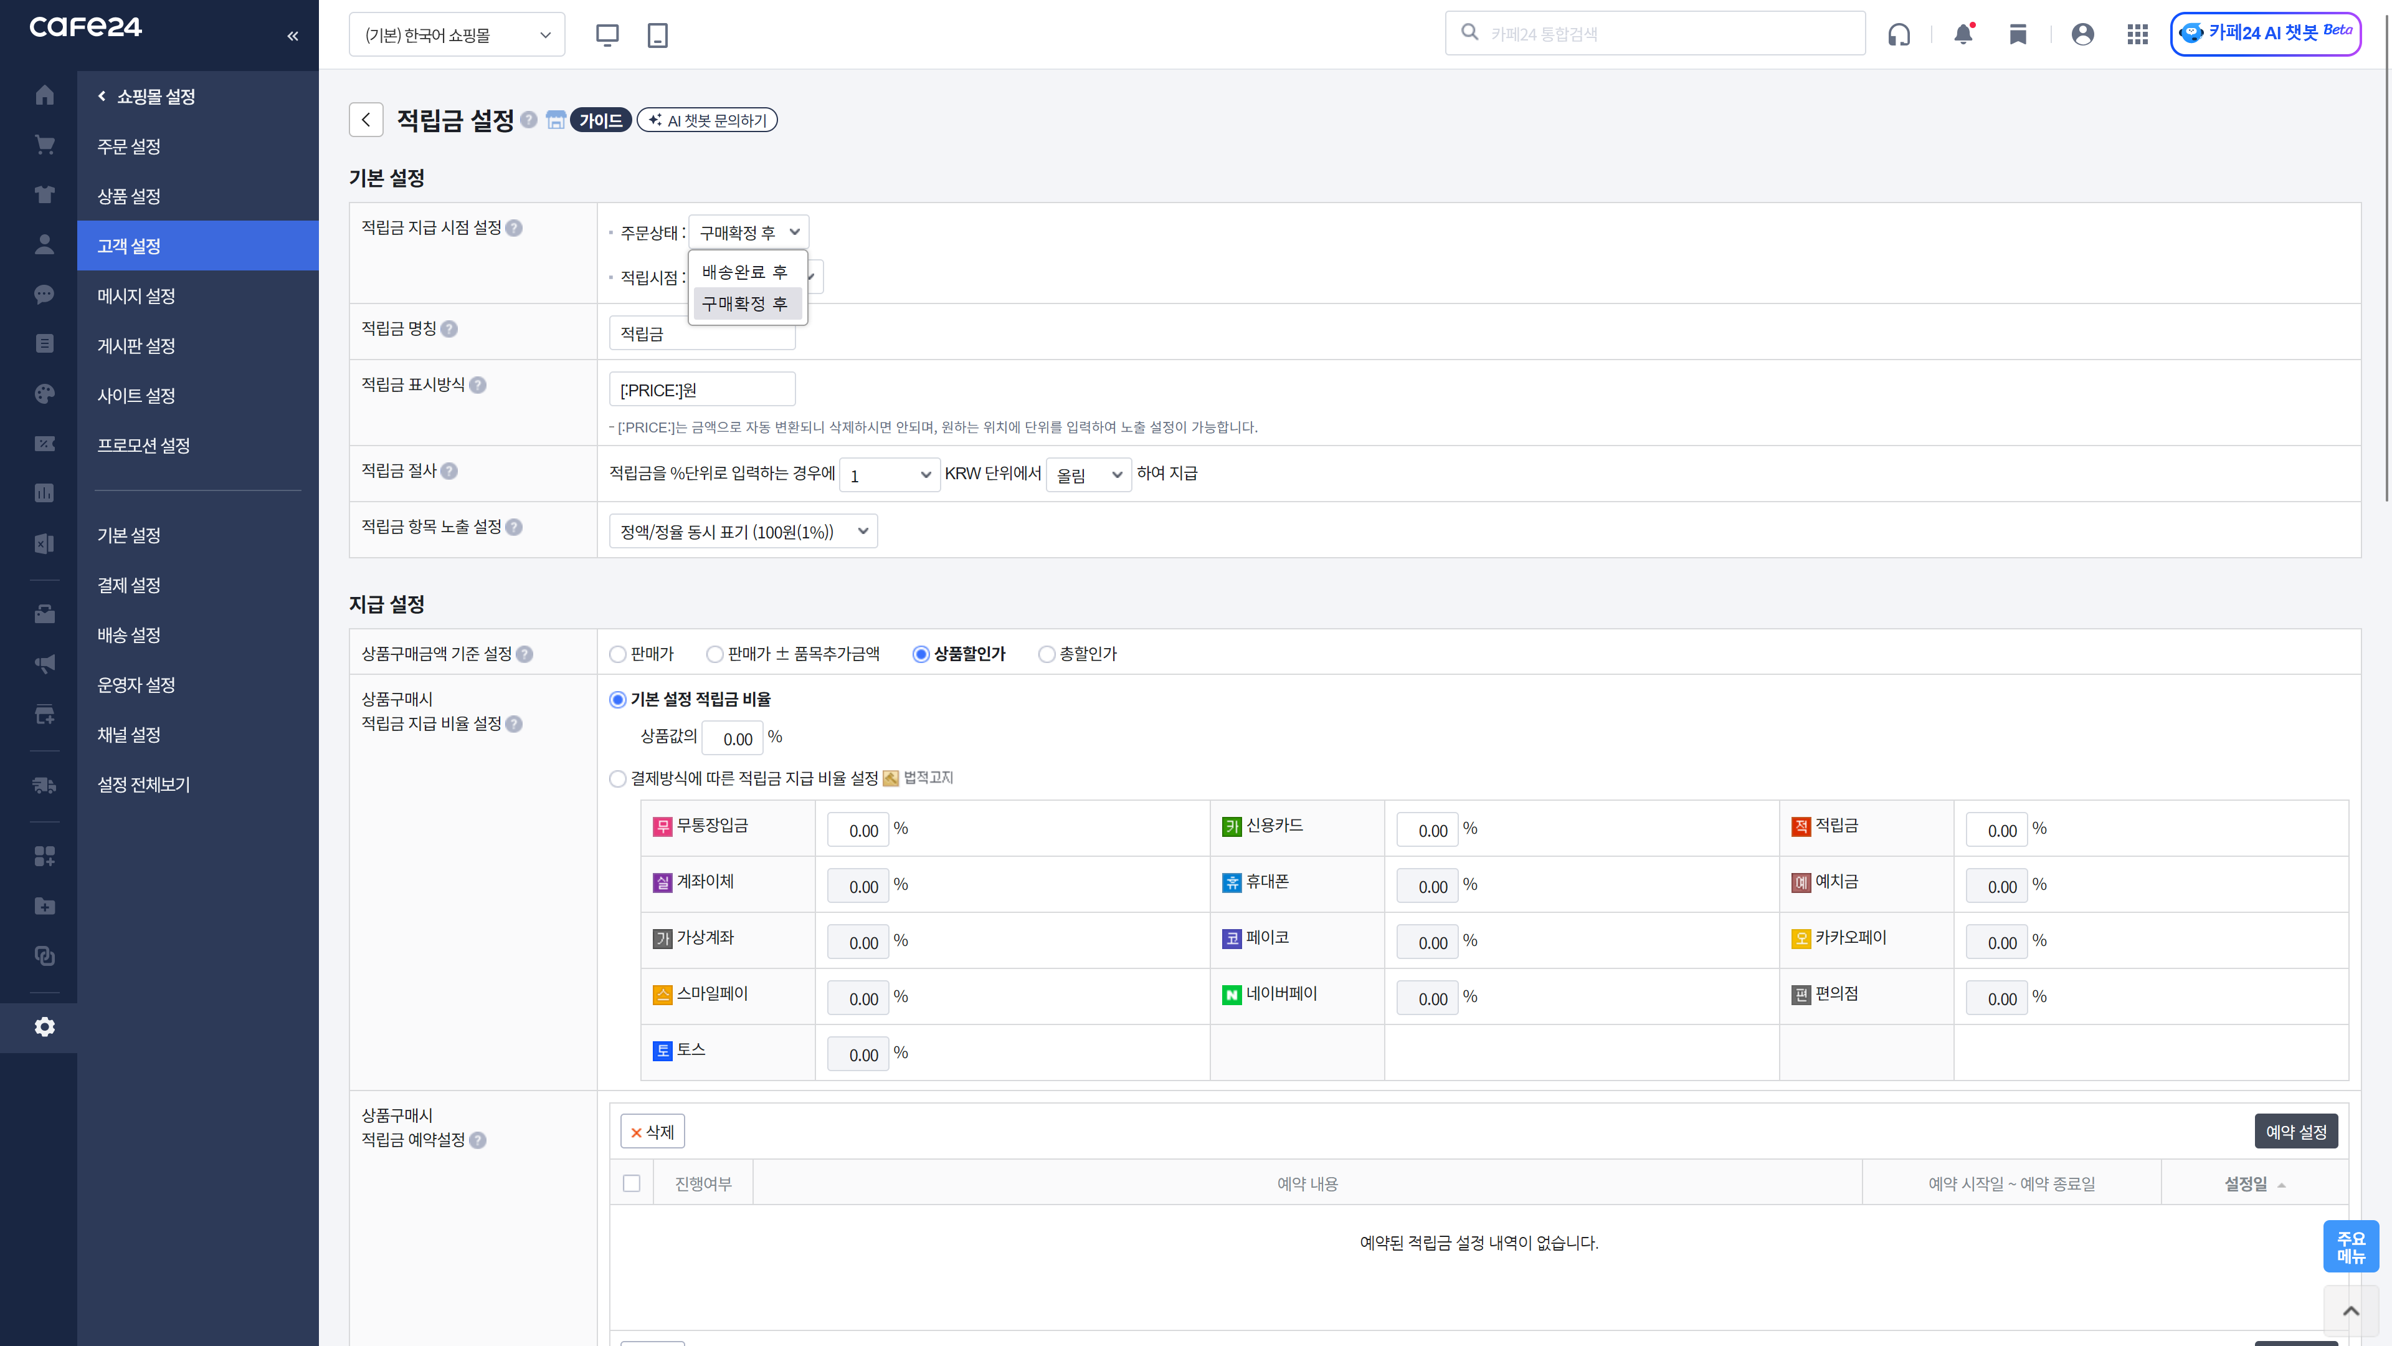Expand the 적립금 항목 노출 설정 dropdown
The width and height of the screenshot is (2392, 1346).
(743, 532)
